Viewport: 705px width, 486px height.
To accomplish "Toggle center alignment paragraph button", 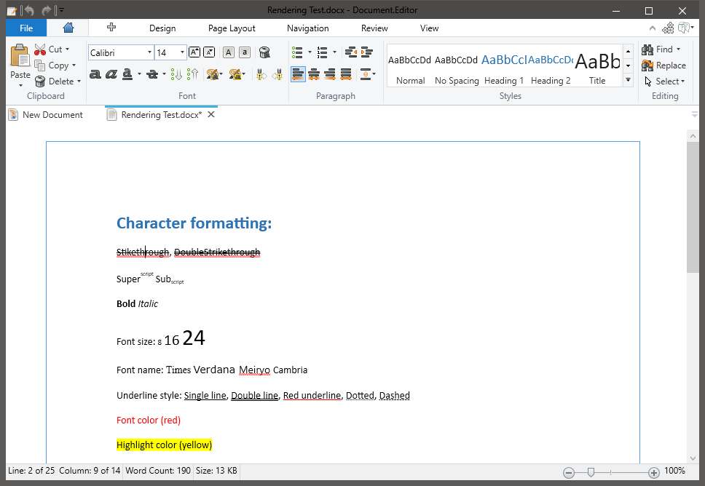I will (314, 74).
